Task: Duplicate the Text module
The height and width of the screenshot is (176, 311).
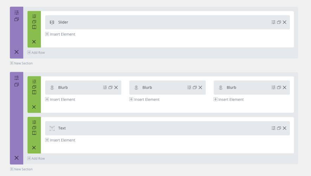Action: [x=279, y=128]
